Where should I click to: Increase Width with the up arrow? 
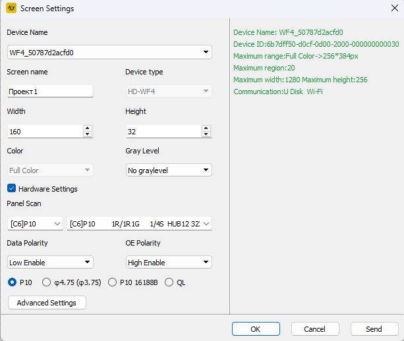(x=88, y=128)
